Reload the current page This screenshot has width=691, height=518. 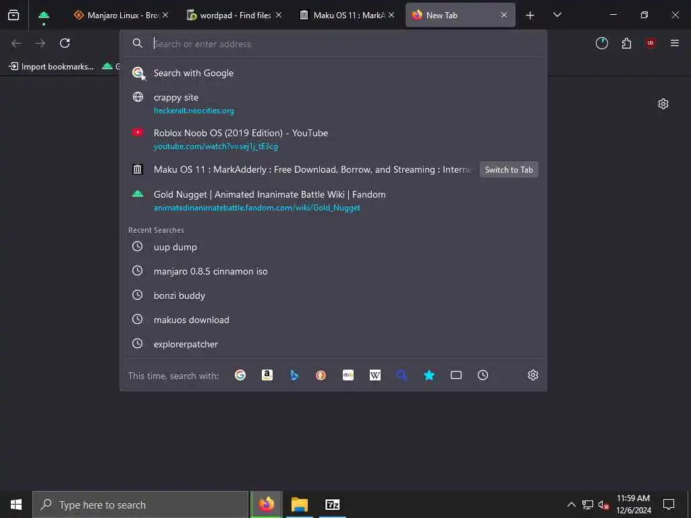65,43
